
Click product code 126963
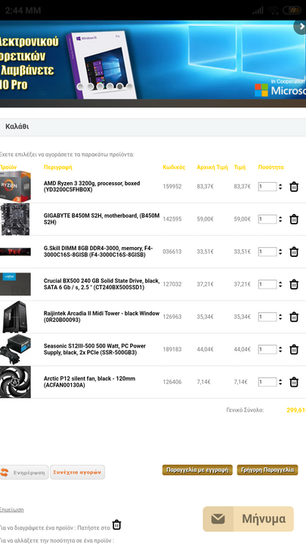[172, 317]
